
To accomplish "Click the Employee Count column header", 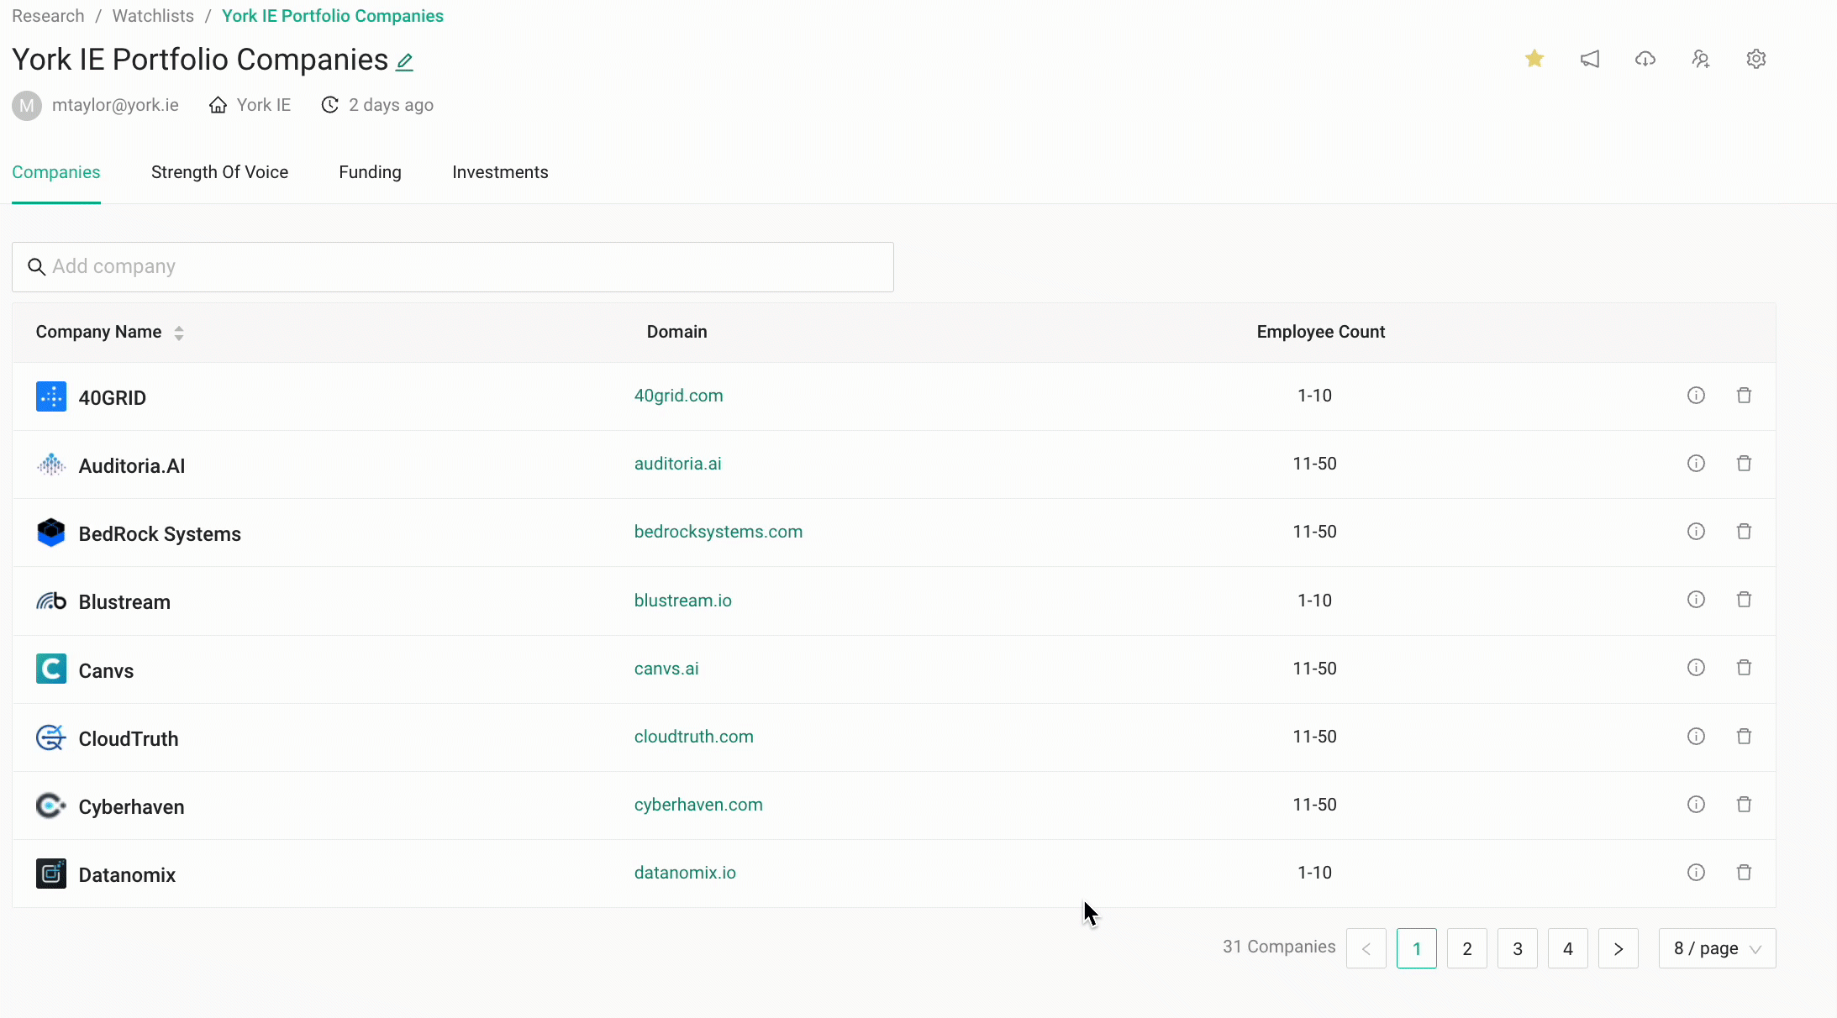I will pos(1321,332).
